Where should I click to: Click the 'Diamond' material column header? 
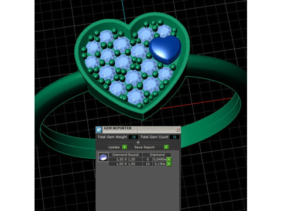pos(157,155)
